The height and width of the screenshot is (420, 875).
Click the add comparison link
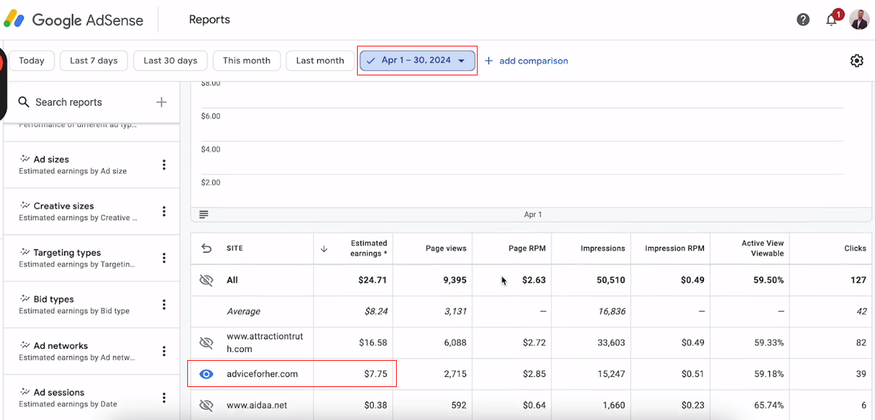click(526, 61)
